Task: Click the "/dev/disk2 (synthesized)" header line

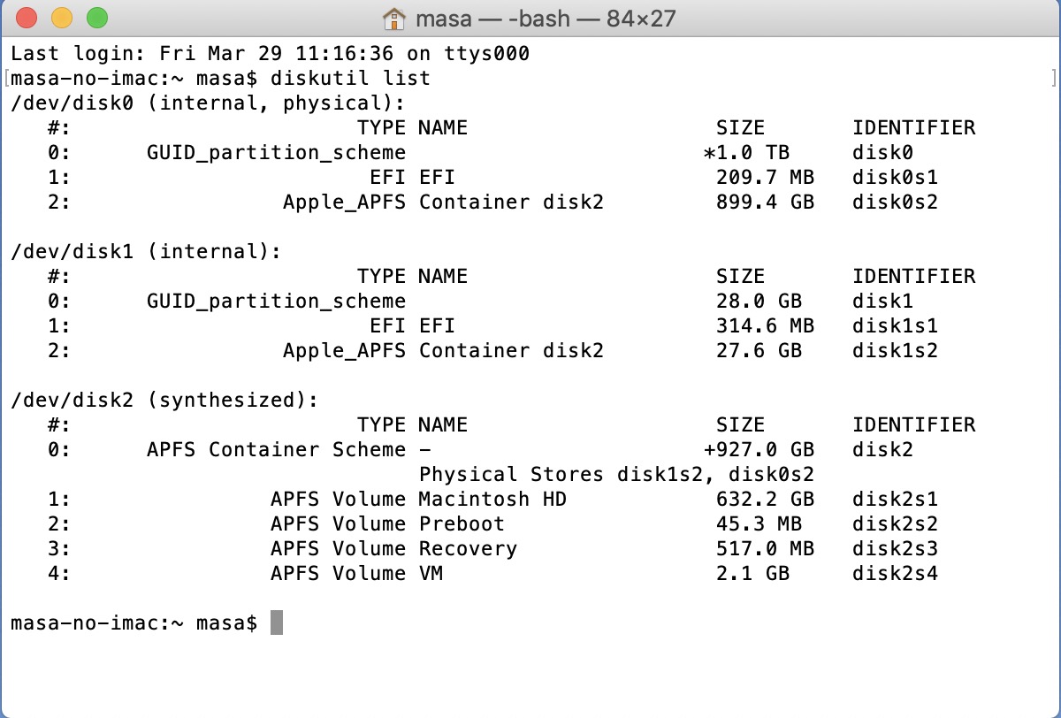Action: [x=164, y=400]
